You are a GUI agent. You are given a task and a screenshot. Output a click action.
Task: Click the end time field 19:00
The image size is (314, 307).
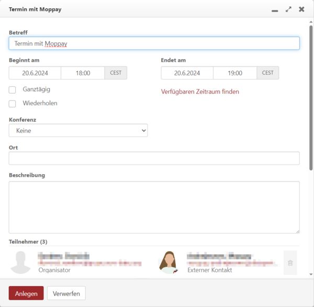point(235,73)
